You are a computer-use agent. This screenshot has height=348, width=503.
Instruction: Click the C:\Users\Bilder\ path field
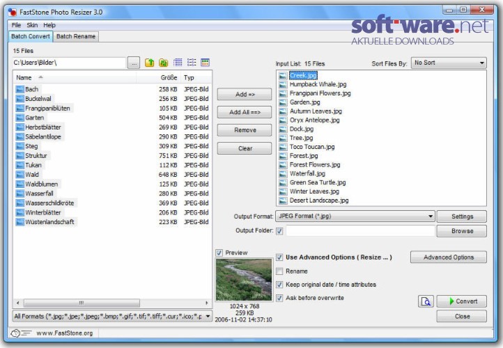click(69, 63)
